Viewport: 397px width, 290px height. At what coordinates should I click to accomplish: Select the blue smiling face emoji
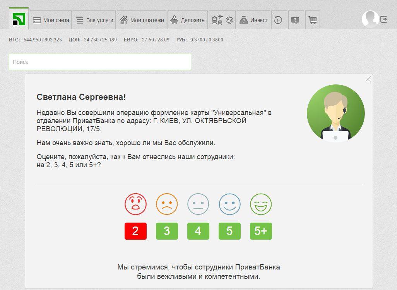(x=229, y=204)
